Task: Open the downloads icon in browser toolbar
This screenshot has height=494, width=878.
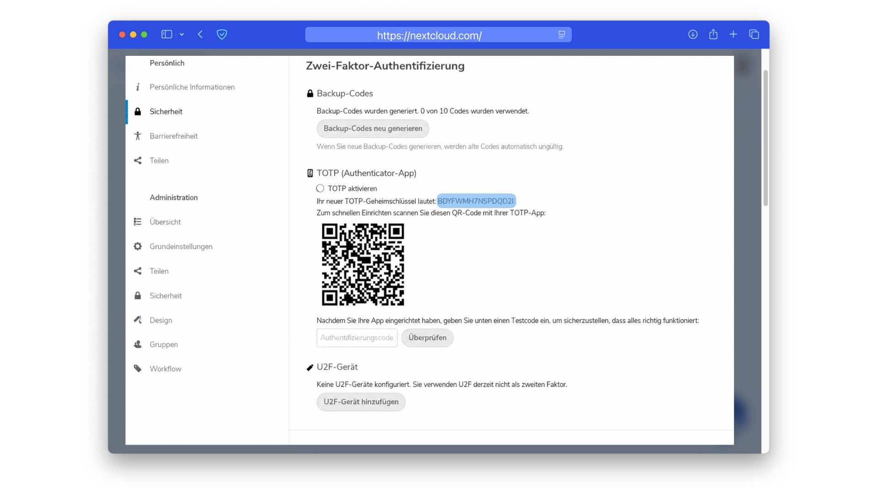Action: [693, 34]
